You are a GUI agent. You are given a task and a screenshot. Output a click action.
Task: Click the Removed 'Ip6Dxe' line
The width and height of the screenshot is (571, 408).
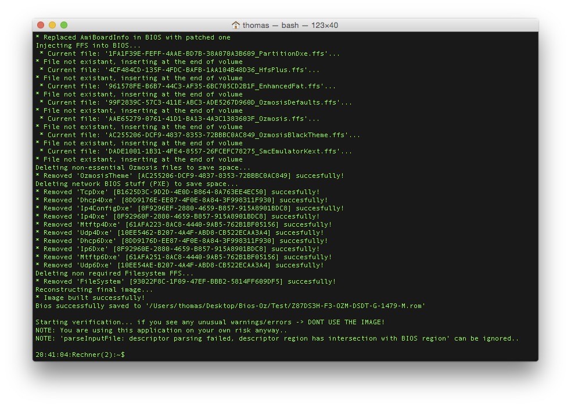pyautogui.click(x=177, y=249)
